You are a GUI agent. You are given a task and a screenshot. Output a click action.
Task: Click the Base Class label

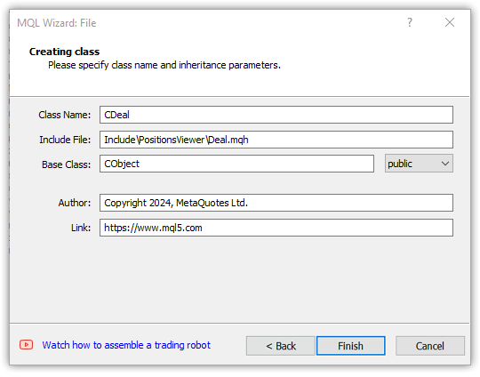66,164
